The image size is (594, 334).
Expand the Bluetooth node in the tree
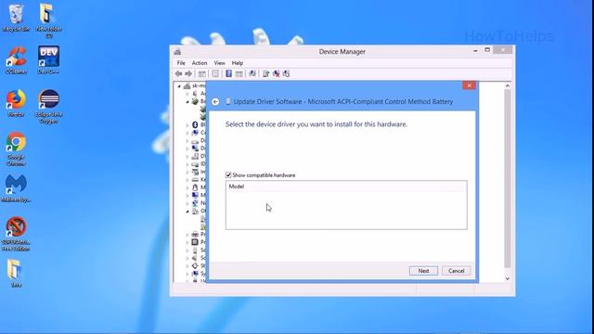tap(187, 125)
